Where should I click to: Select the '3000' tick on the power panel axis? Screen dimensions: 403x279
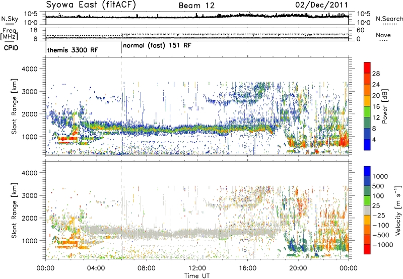[29, 92]
